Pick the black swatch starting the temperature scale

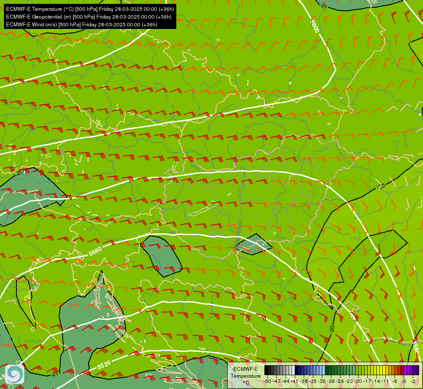[x=266, y=370]
